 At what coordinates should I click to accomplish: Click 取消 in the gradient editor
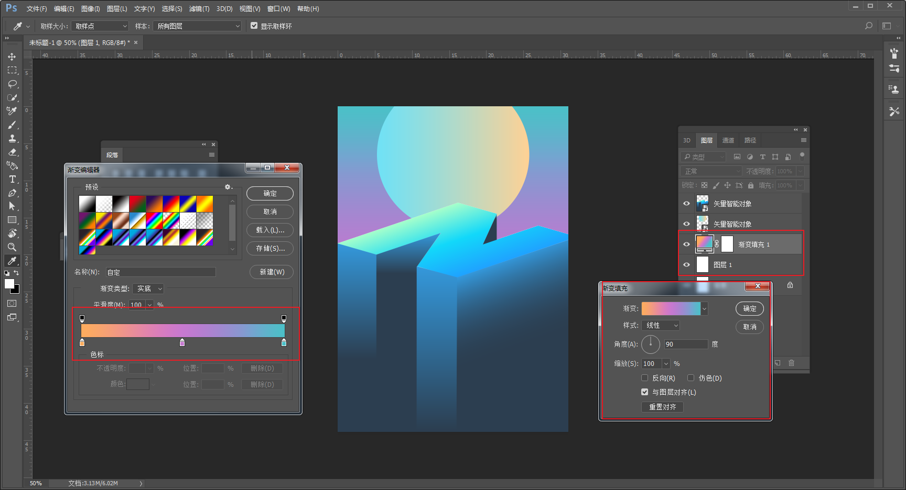[x=270, y=212]
